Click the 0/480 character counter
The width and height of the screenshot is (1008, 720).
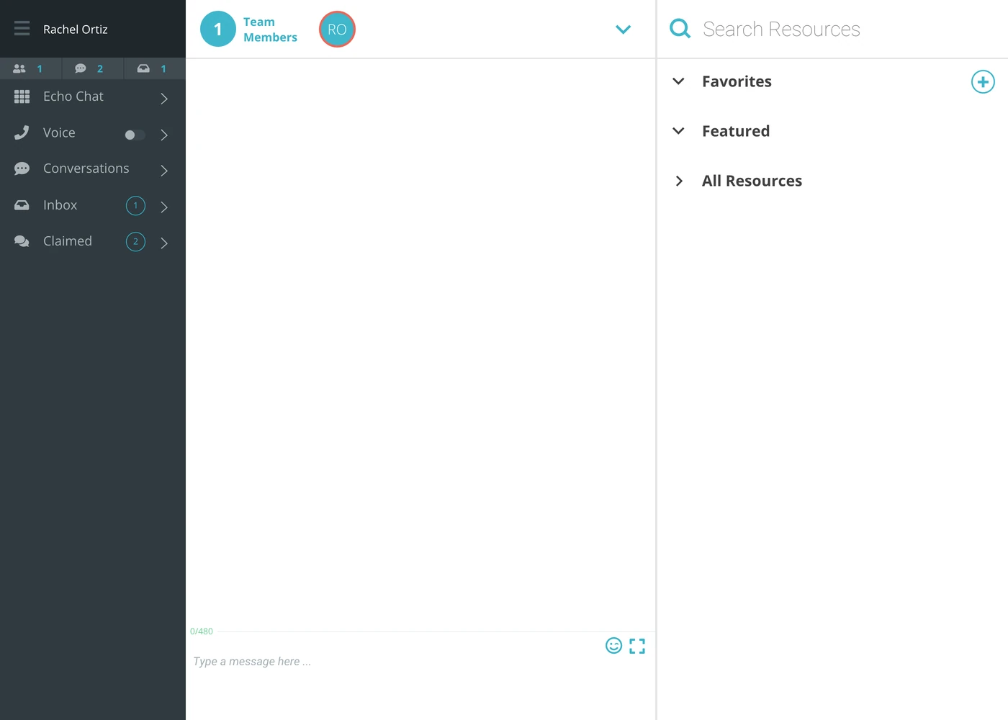(202, 631)
